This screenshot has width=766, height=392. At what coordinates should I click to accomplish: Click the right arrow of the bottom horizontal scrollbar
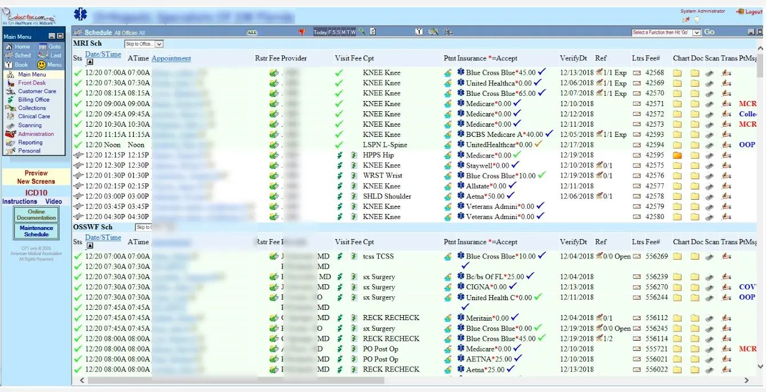click(x=747, y=379)
